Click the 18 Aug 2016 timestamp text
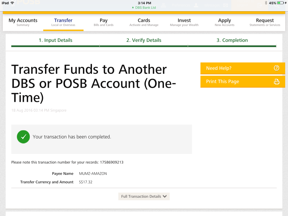Image resolution: width=288 pixels, height=216 pixels. 39,110
